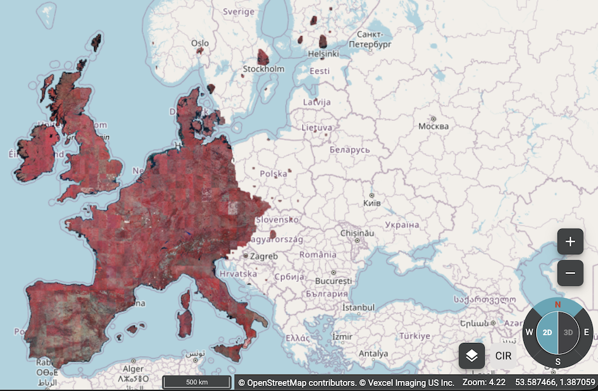The height and width of the screenshot is (391, 598).
Task: Click the Alger city label
Action: pos(133,369)
